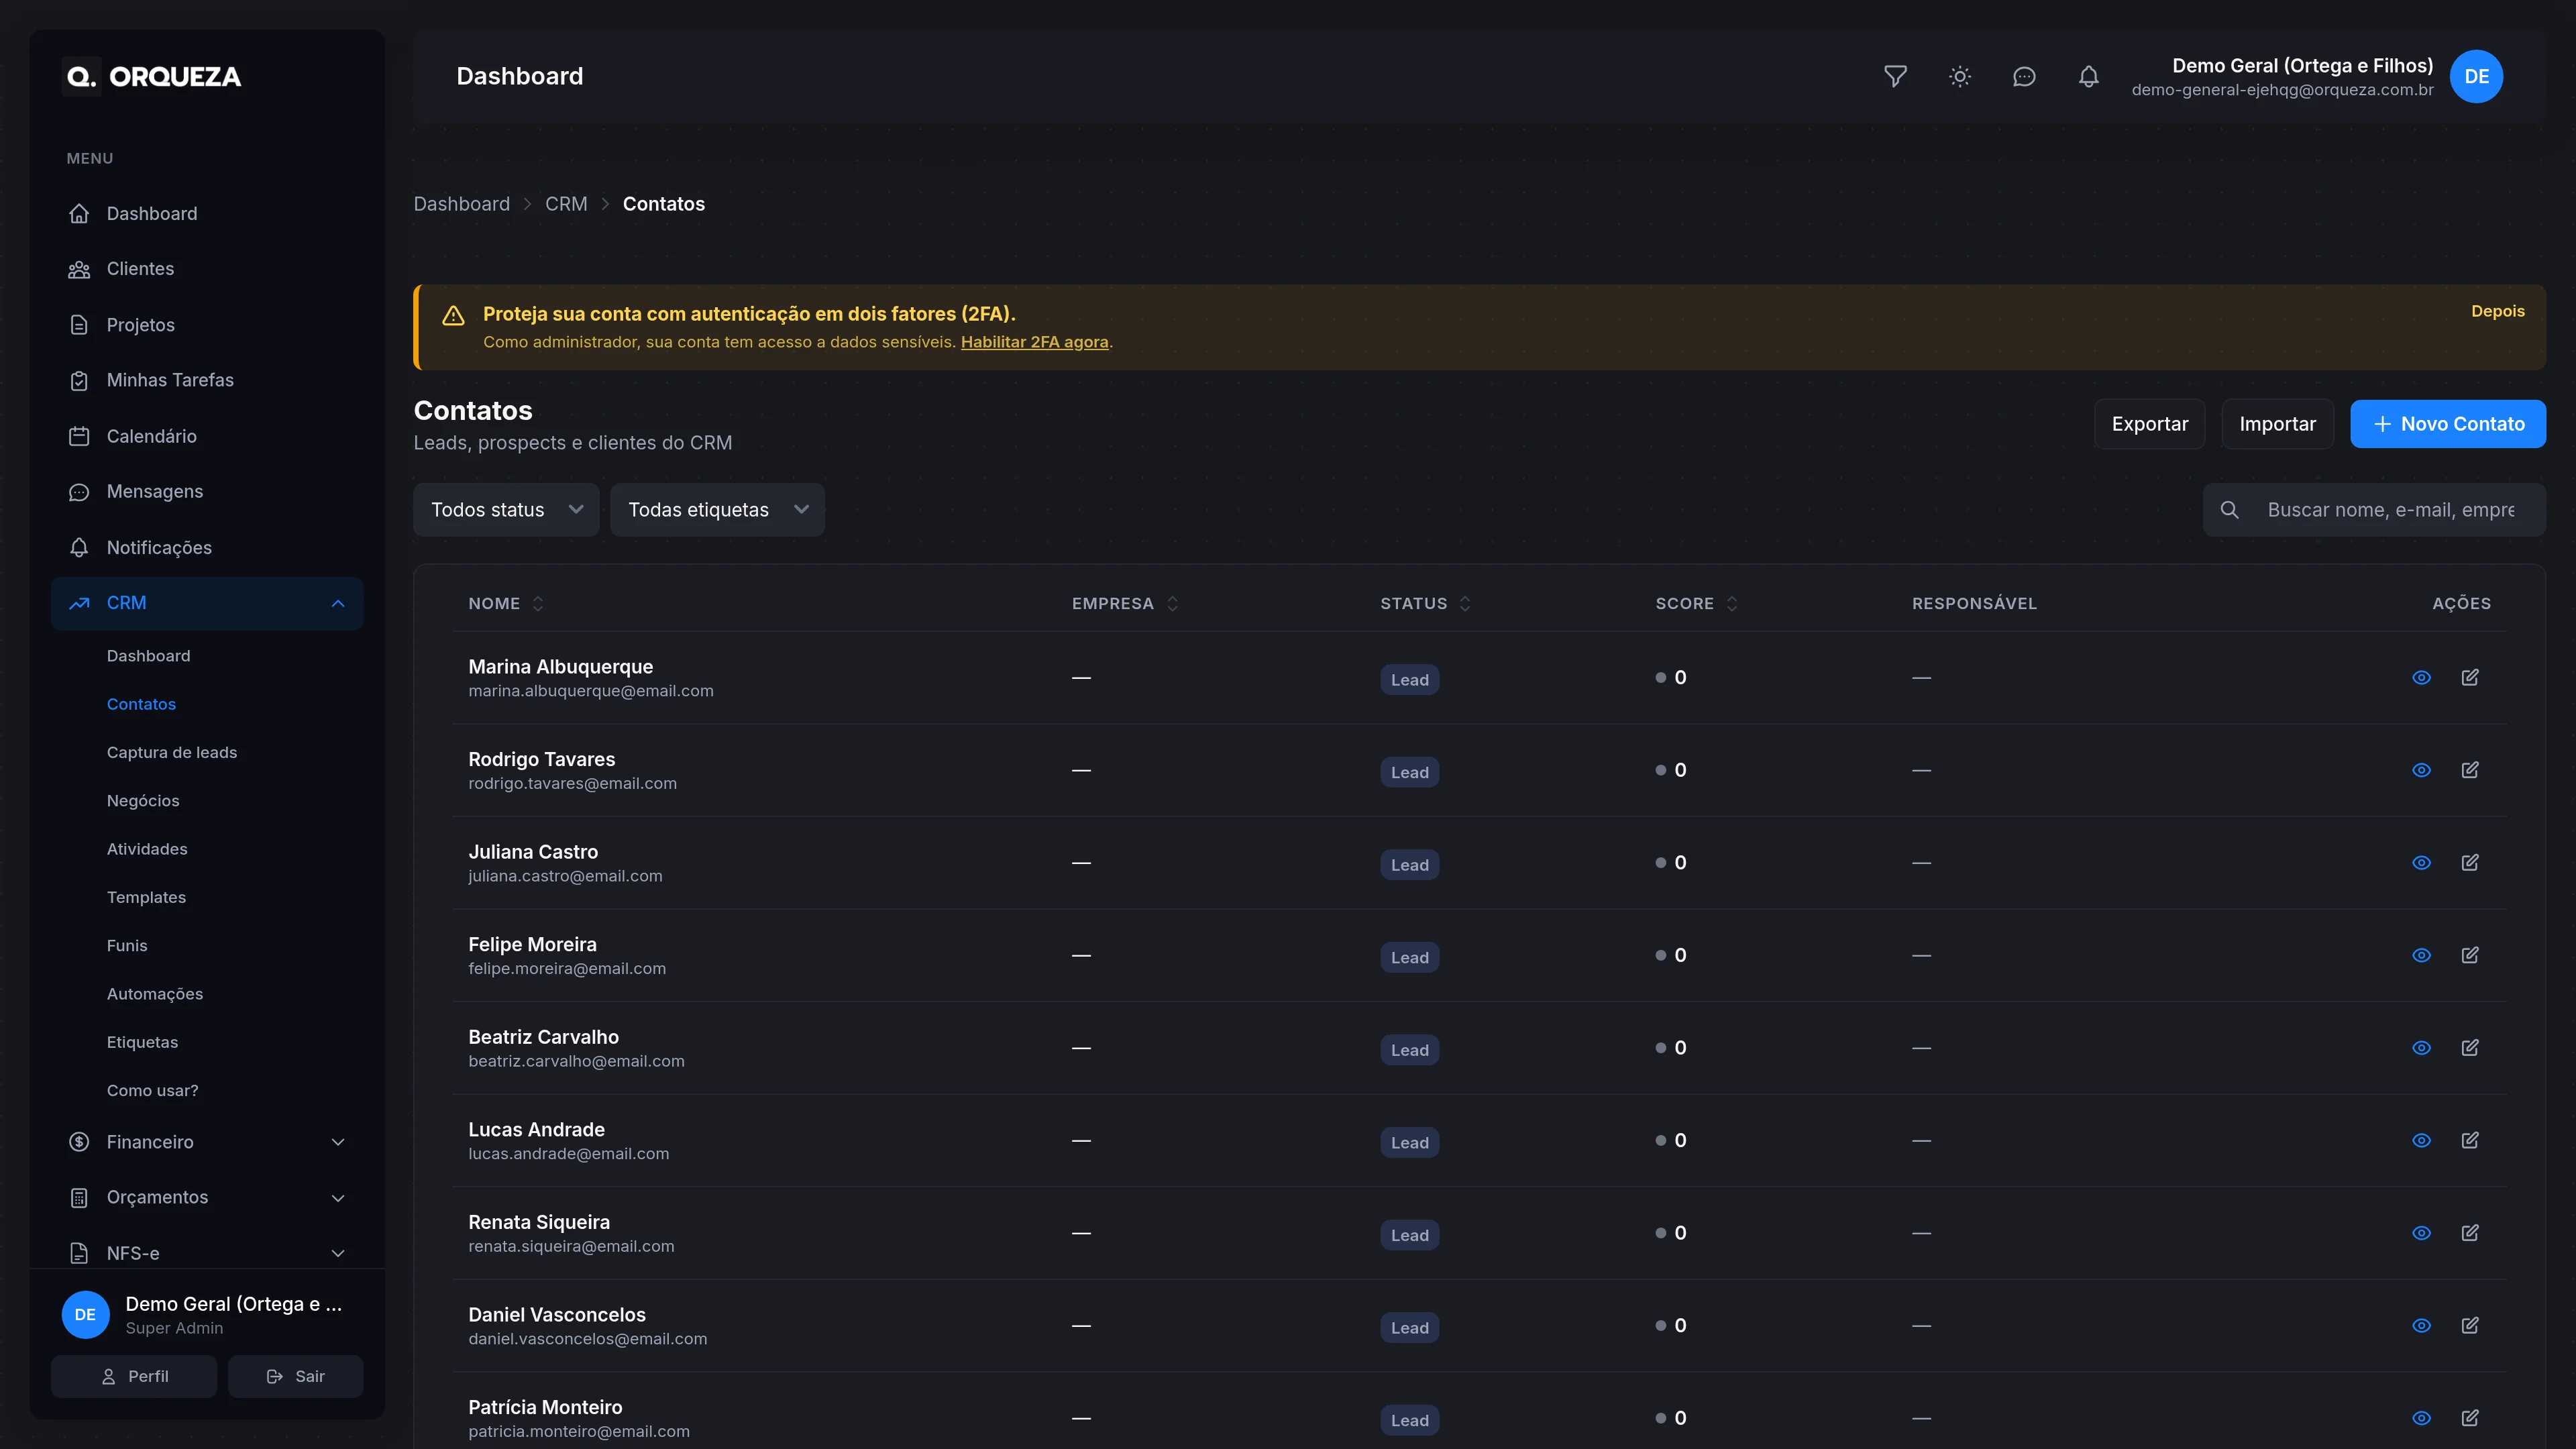Open notifications bell in header

pyautogui.click(x=2088, y=77)
